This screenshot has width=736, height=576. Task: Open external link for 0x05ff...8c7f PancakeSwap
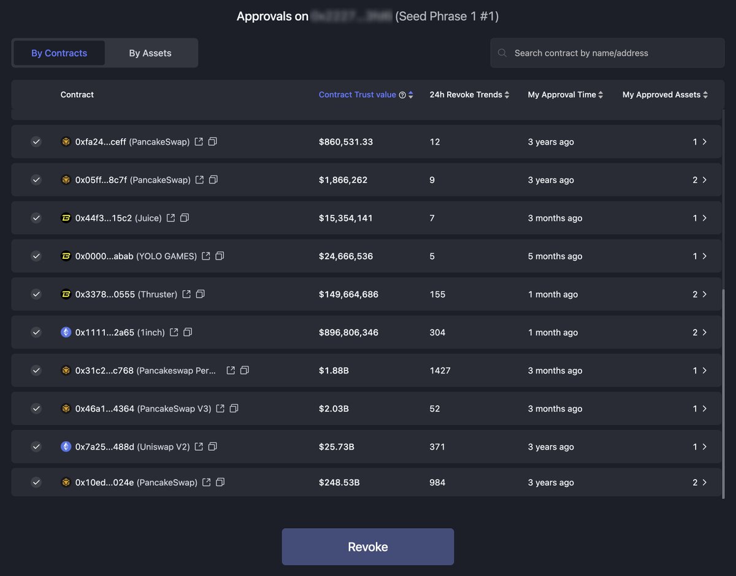click(200, 180)
